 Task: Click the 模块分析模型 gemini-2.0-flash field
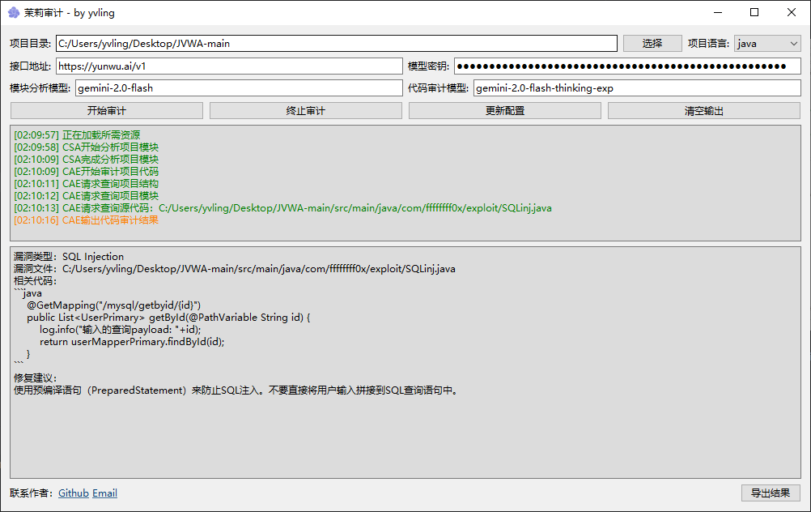[238, 88]
